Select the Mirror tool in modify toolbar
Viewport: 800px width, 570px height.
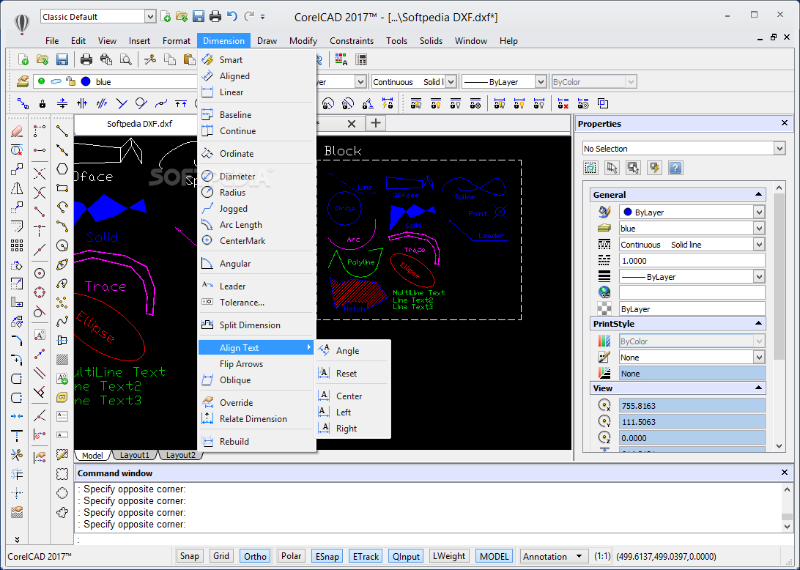click(x=17, y=188)
